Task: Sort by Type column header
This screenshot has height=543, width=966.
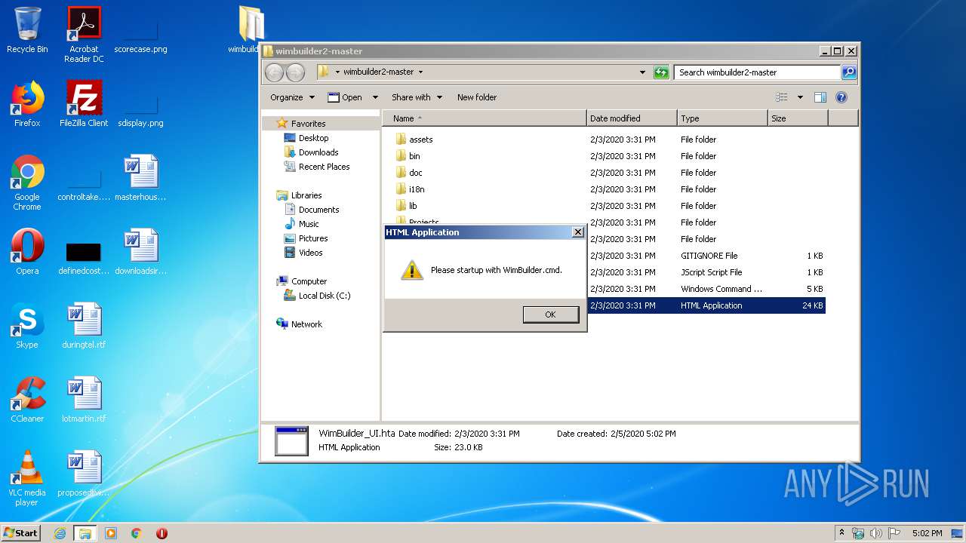Action: point(722,118)
